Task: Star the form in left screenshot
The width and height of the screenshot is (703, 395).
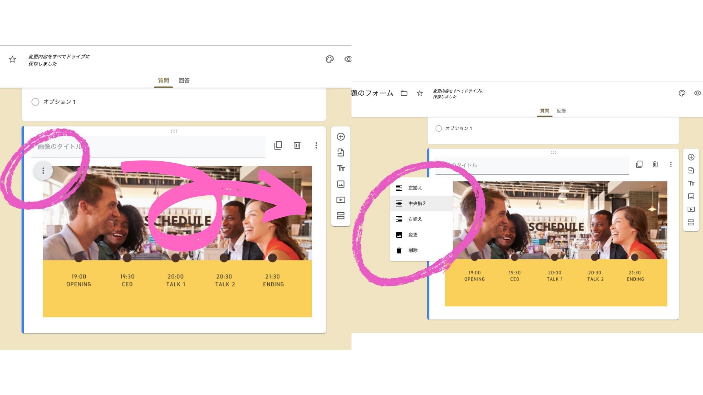Action: coord(12,59)
